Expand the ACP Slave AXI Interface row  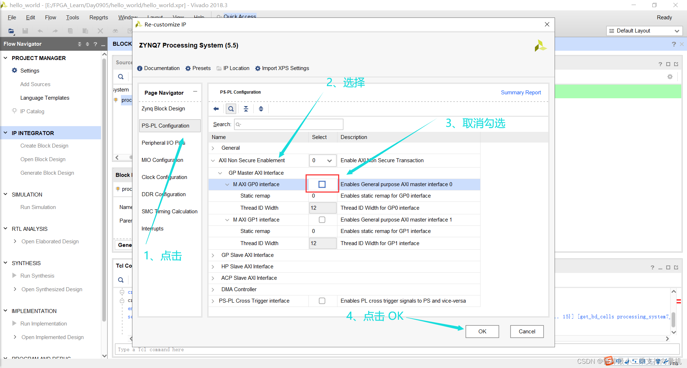tap(213, 278)
